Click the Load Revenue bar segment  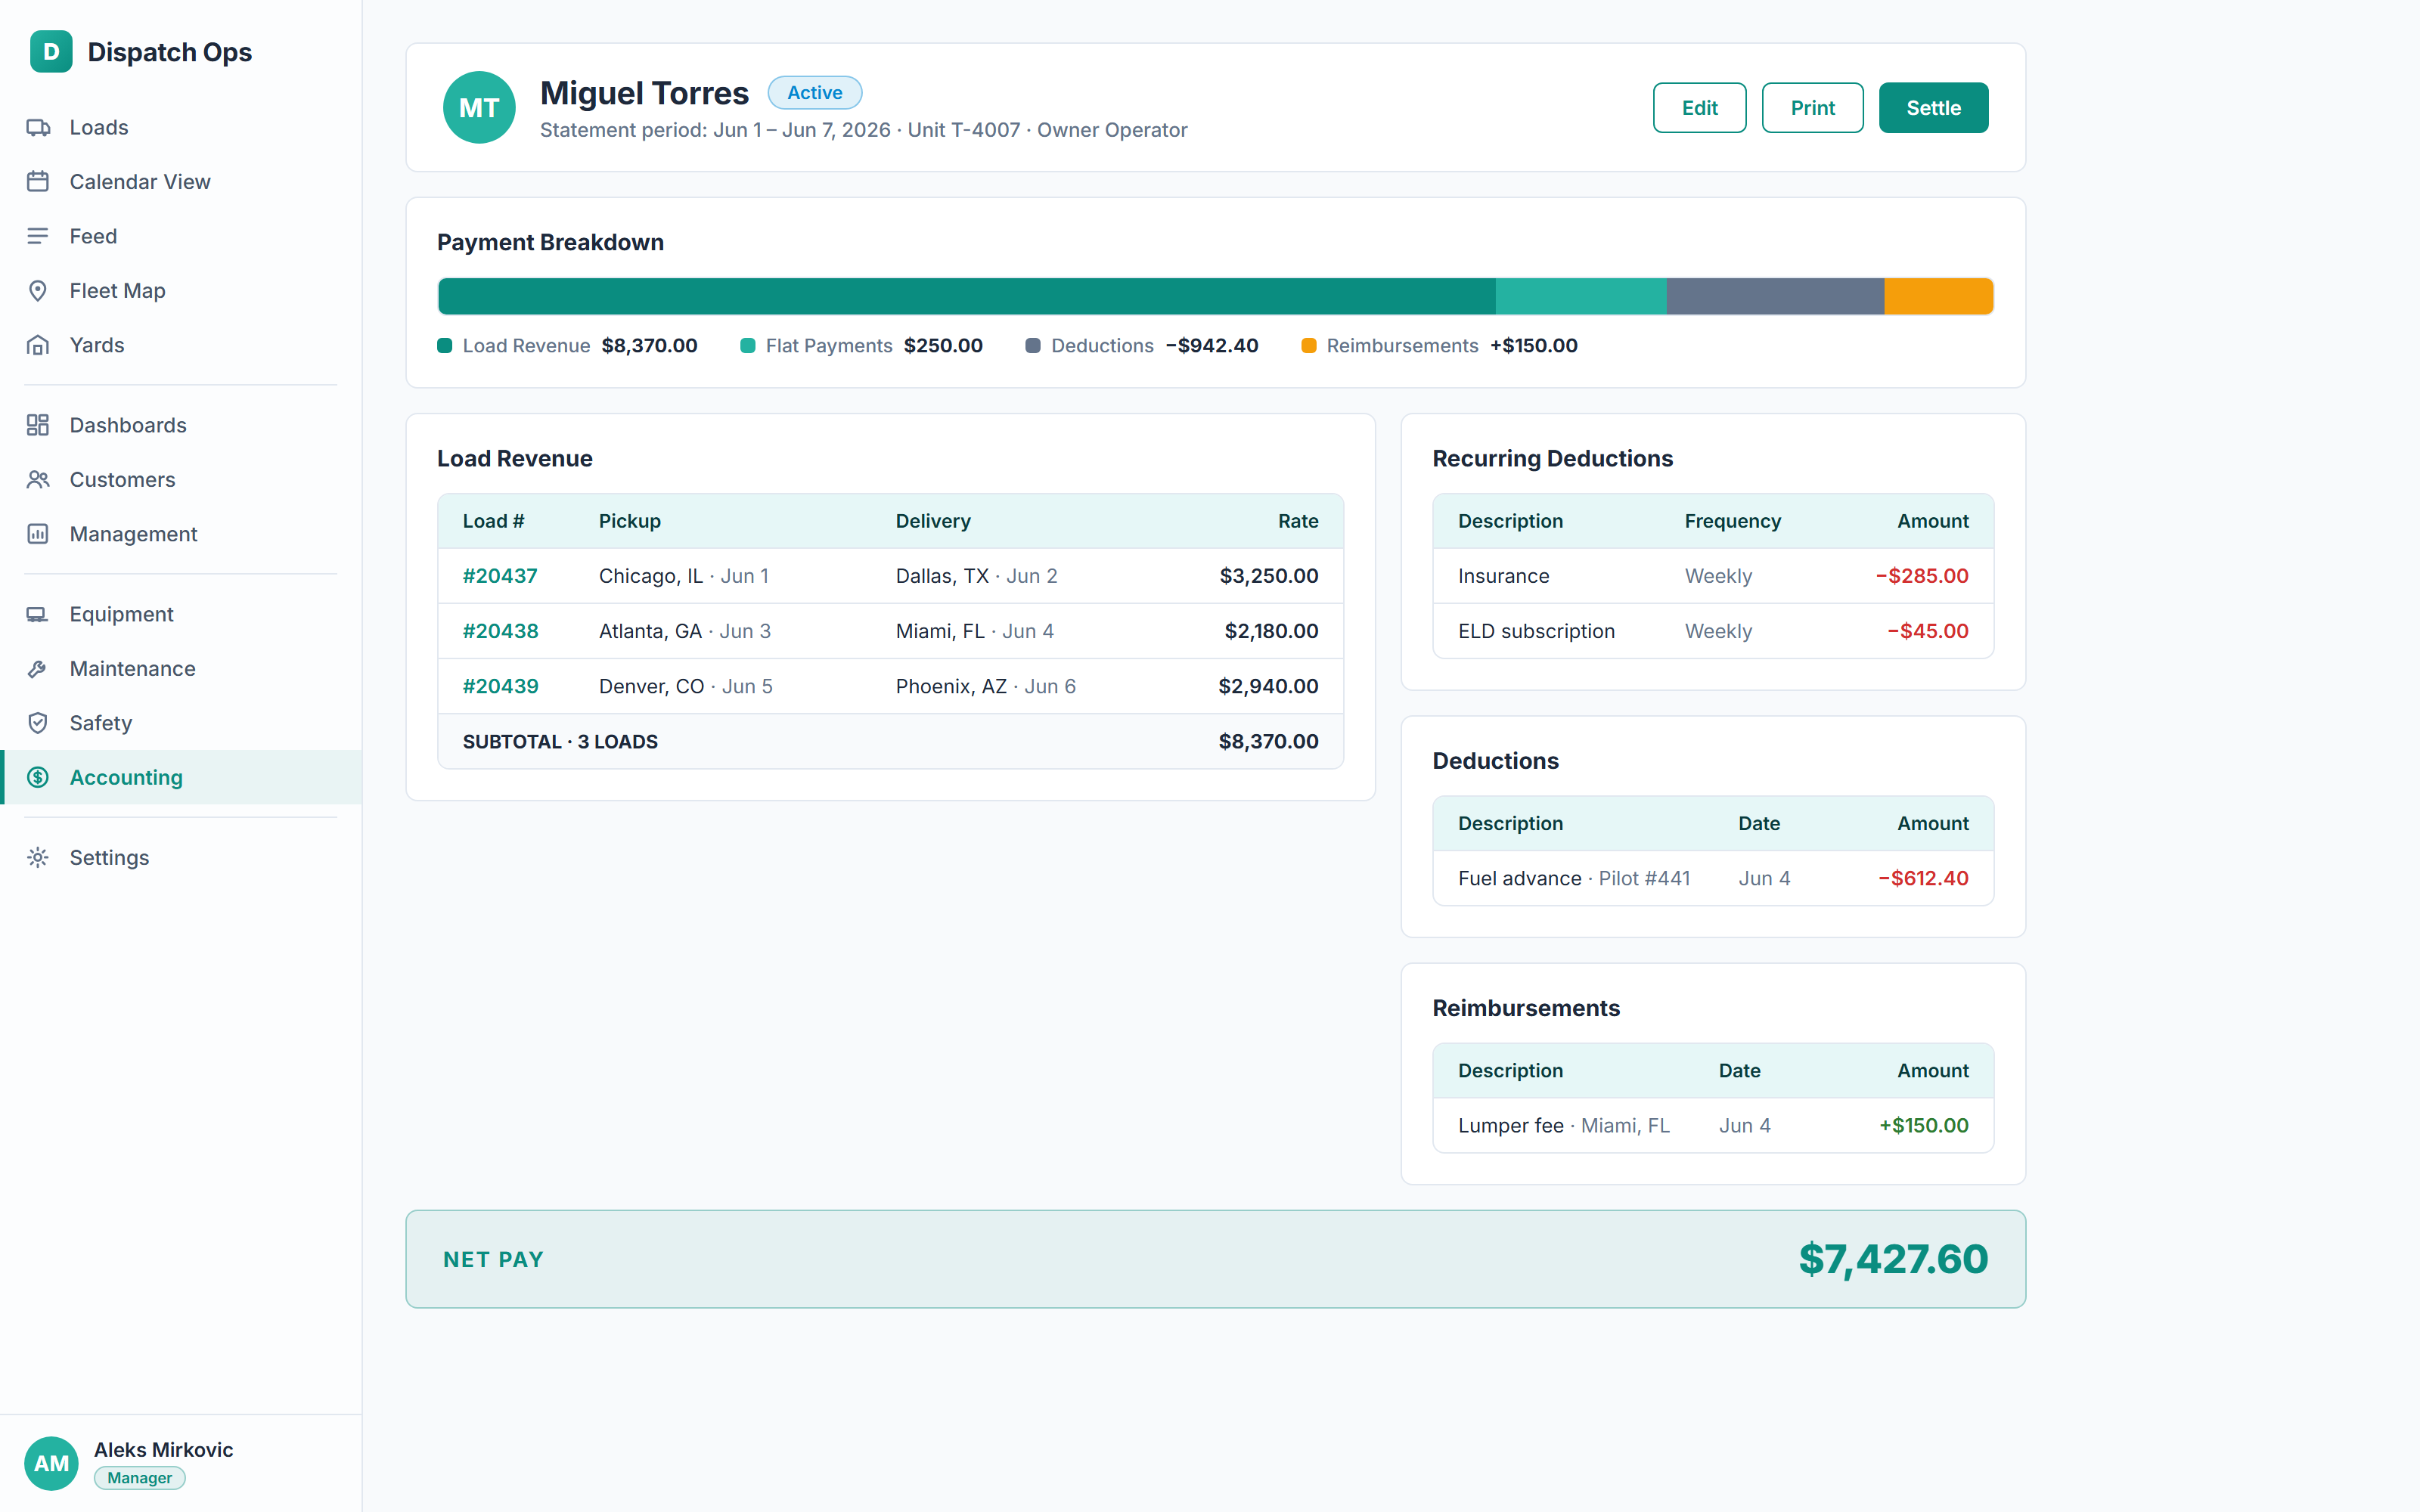[x=967, y=296]
